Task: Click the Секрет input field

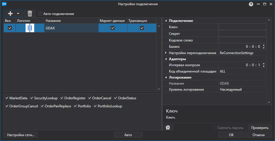Action: (242, 34)
